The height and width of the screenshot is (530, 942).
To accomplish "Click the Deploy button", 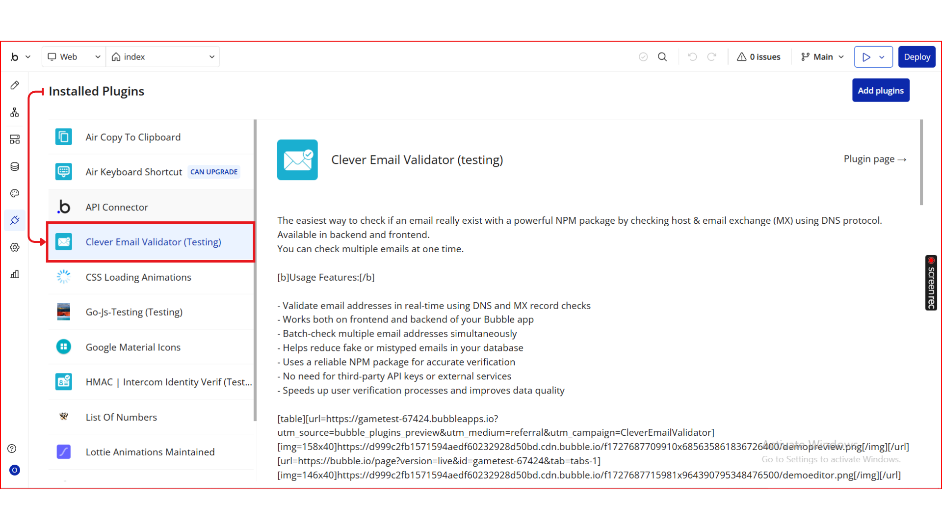I will click(x=916, y=57).
